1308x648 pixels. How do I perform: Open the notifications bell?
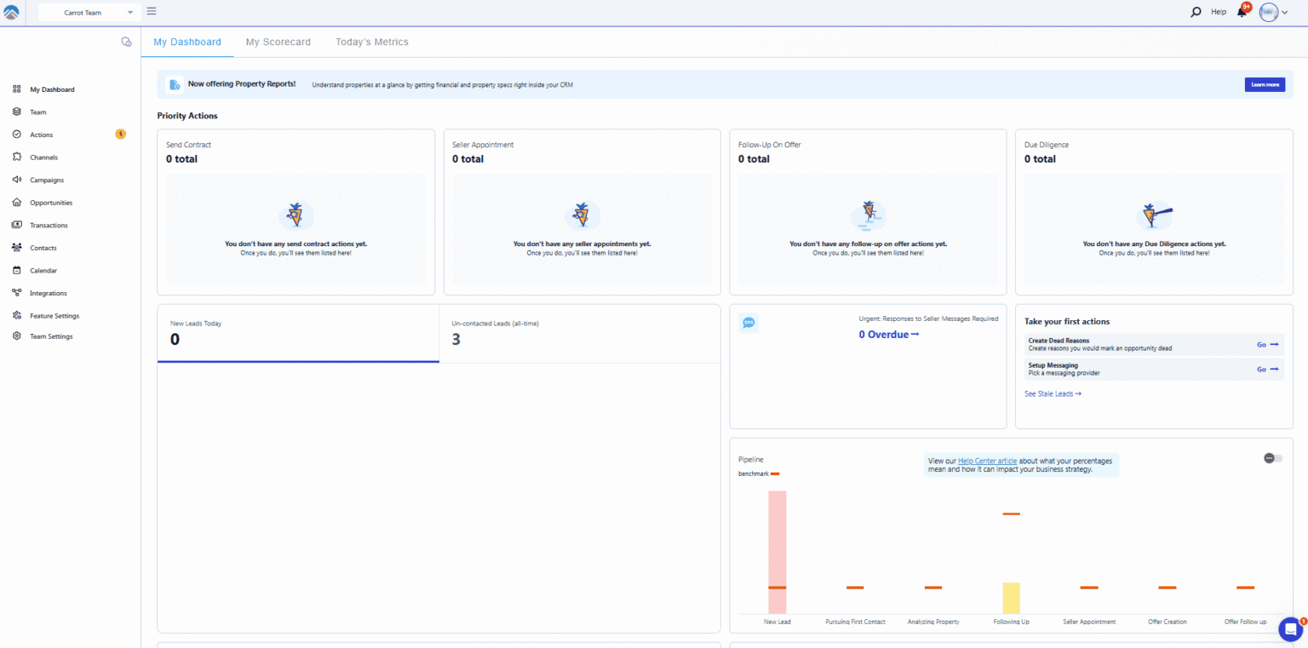pyautogui.click(x=1242, y=12)
